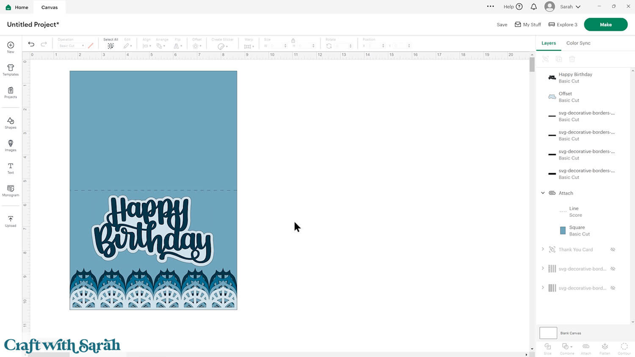Screen dimensions: 635x357
Task: Click the green Make button
Action: click(x=605, y=25)
